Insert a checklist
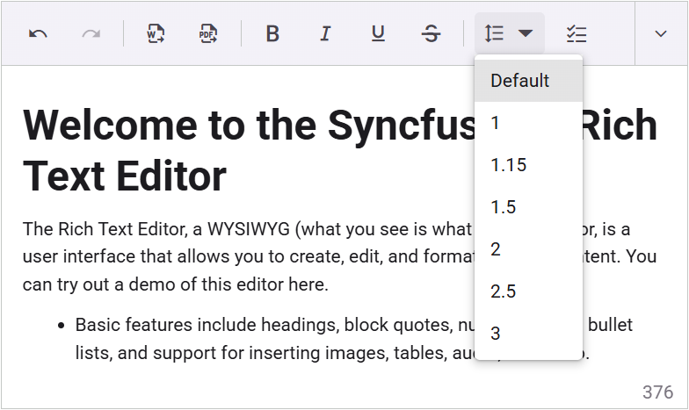Image resolution: width=689 pixels, height=410 pixels. [577, 34]
